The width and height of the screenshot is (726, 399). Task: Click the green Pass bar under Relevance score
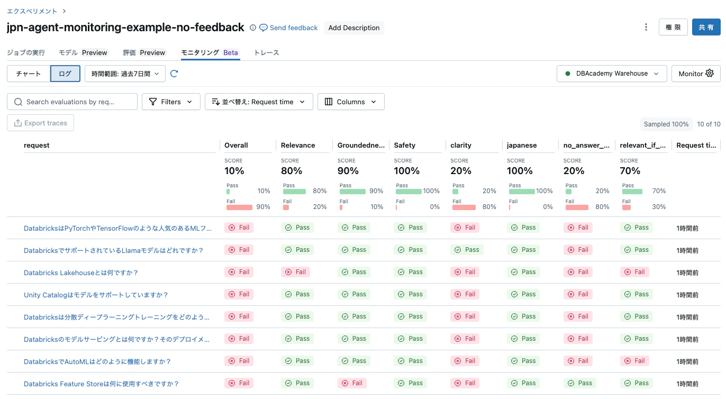294,192
